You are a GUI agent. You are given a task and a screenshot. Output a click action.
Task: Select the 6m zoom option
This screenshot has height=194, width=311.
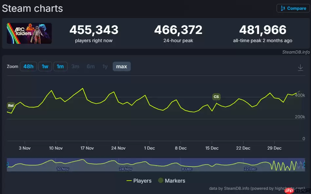coord(90,67)
